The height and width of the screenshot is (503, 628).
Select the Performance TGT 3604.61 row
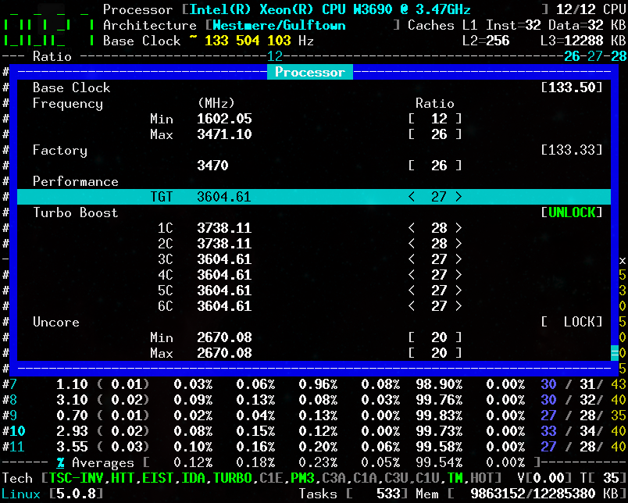[314, 197]
